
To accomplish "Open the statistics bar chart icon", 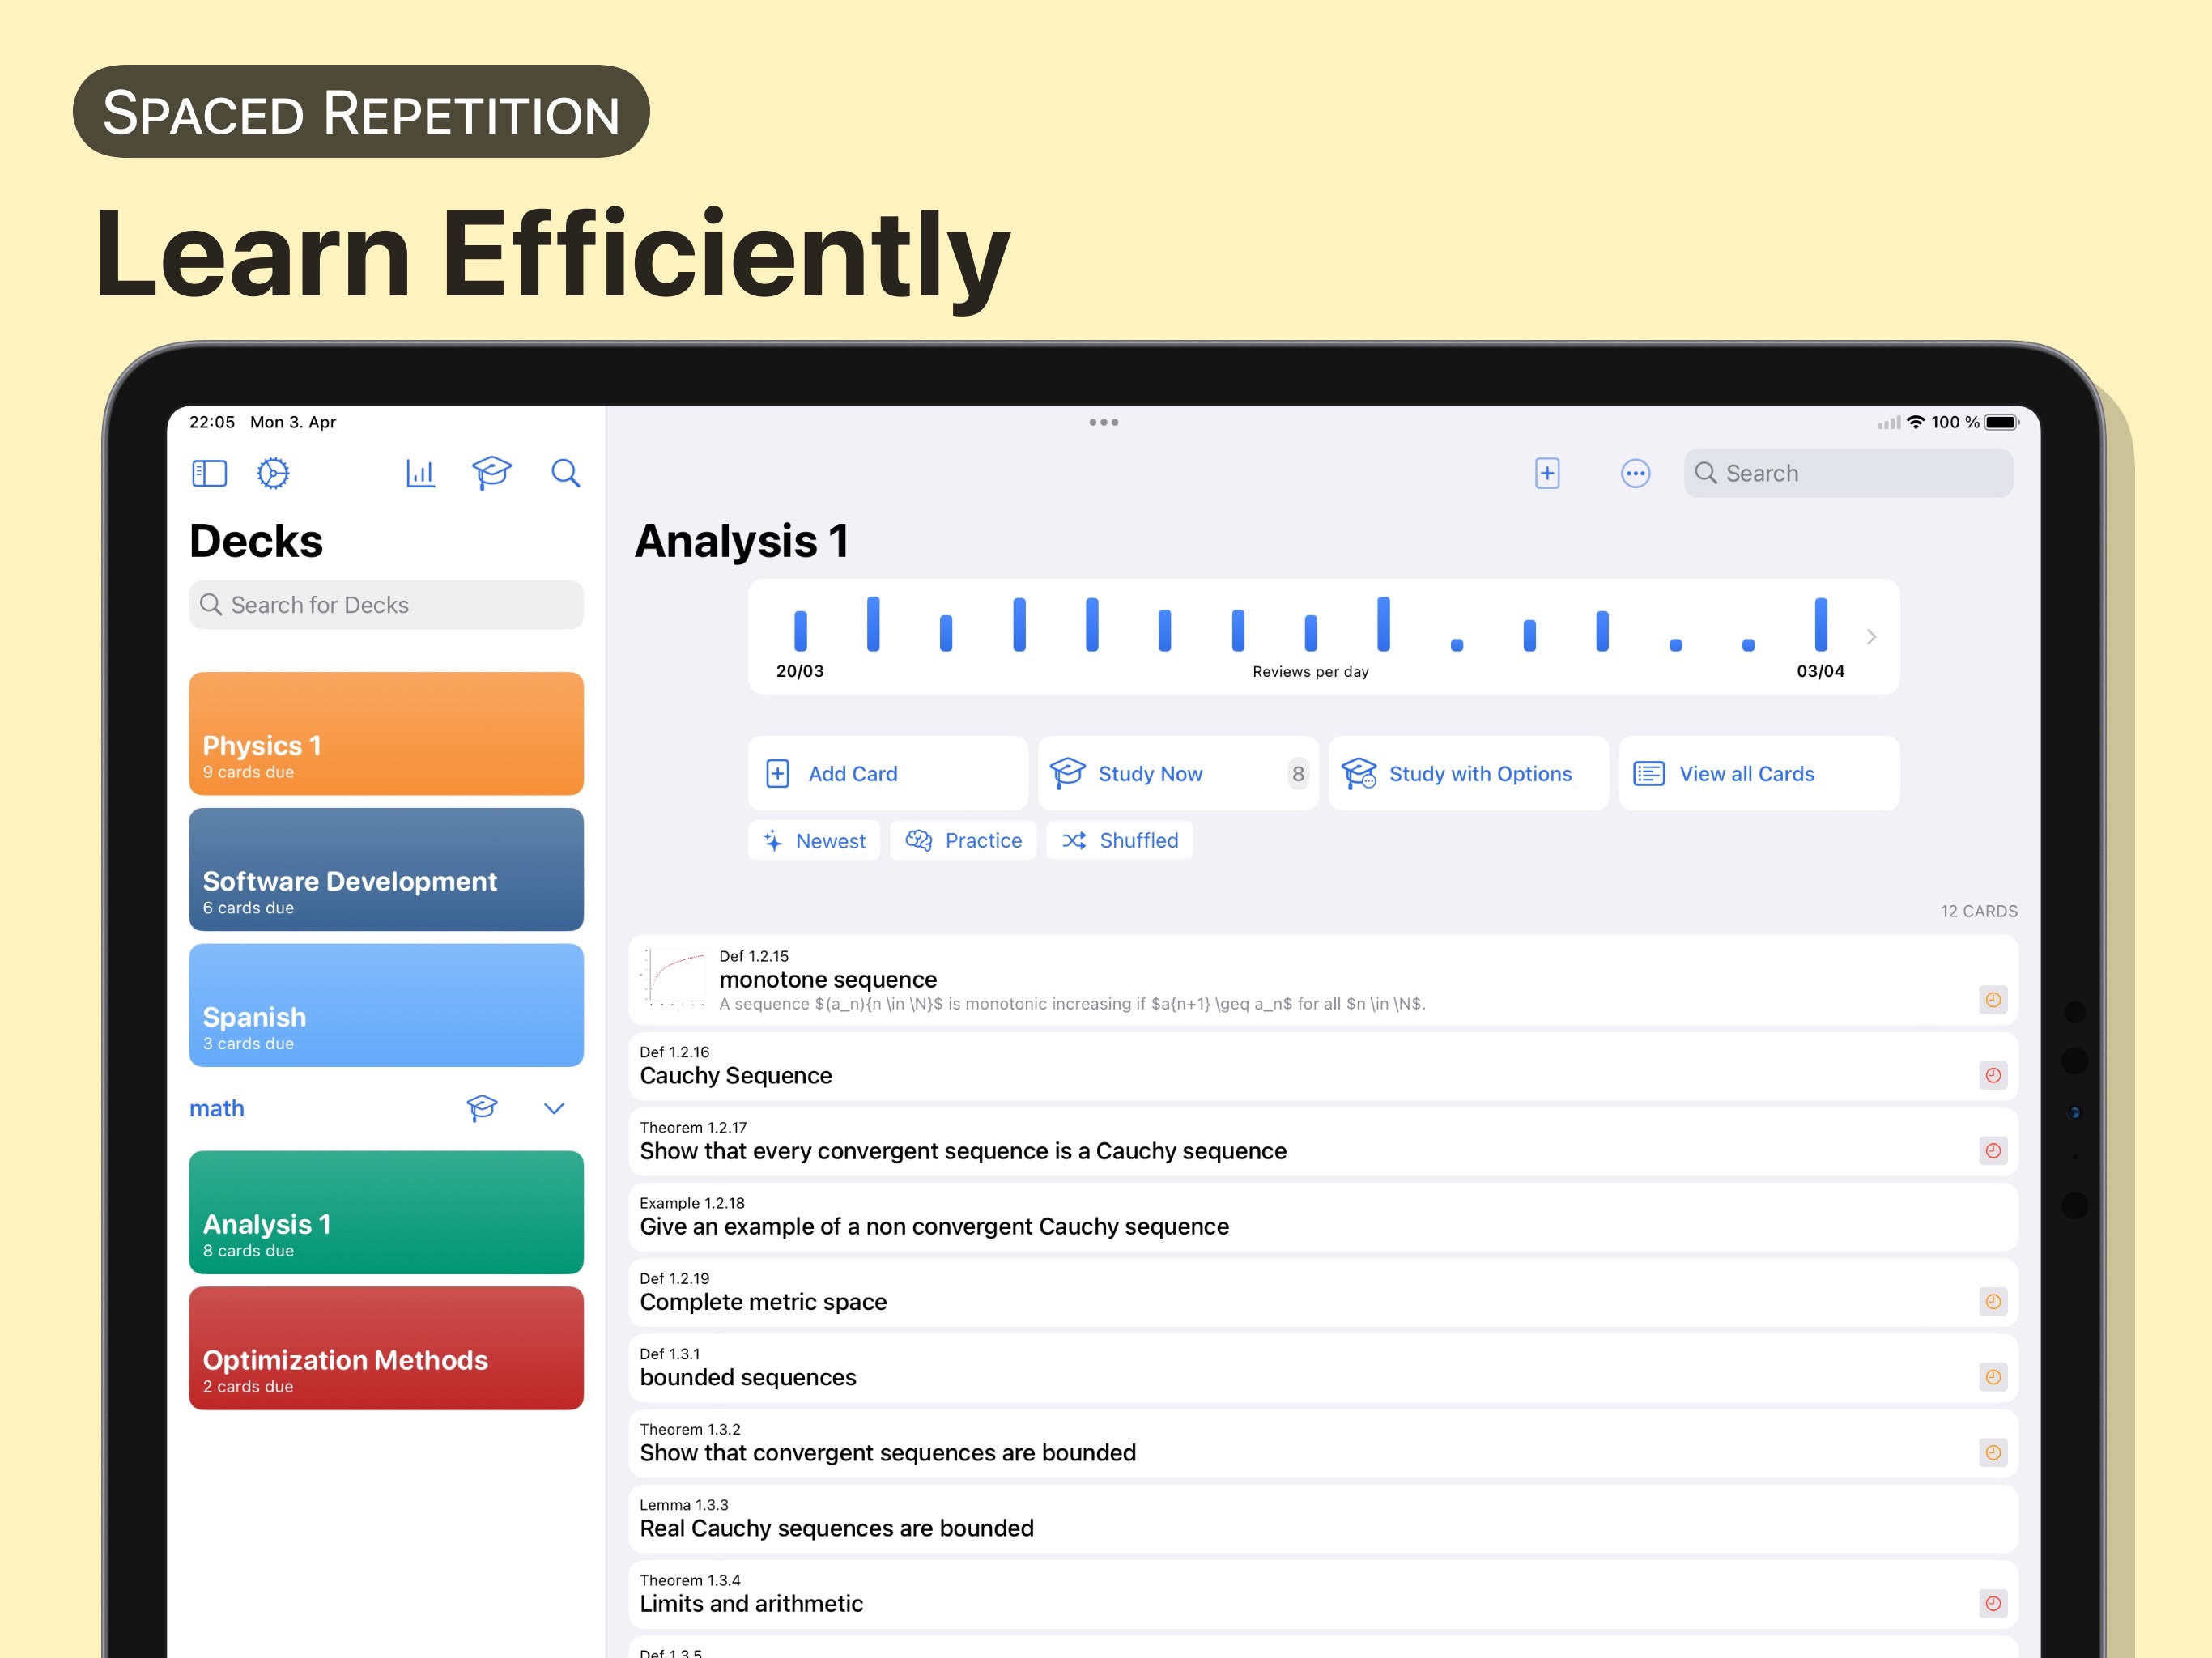I will (x=421, y=473).
